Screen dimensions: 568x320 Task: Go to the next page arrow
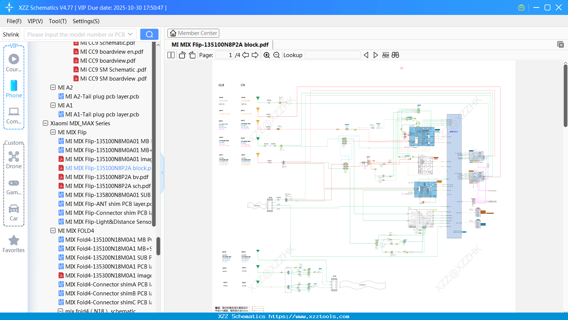pyautogui.click(x=255, y=55)
